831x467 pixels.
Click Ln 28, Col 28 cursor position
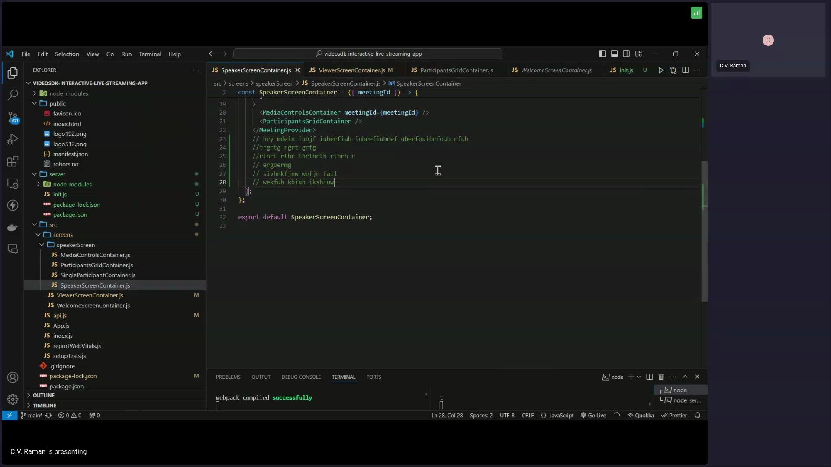click(x=447, y=416)
